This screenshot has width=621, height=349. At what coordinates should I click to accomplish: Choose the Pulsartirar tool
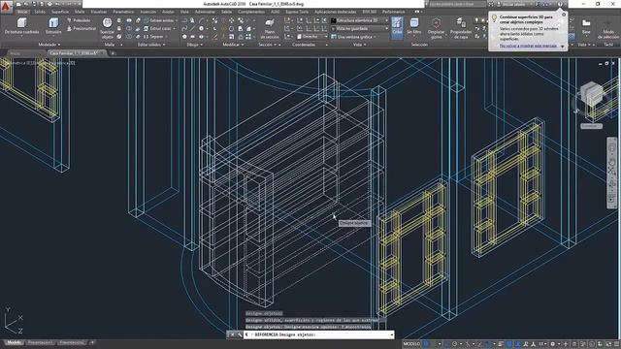[x=82, y=28]
